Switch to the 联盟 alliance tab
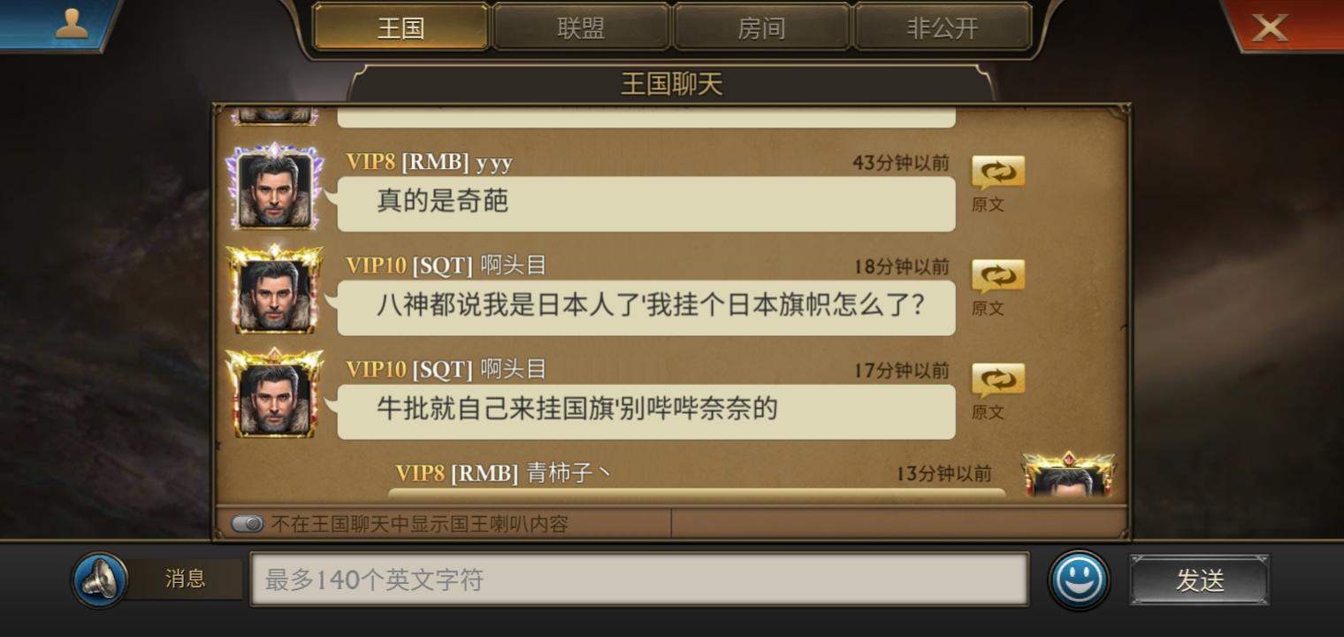 [581, 27]
